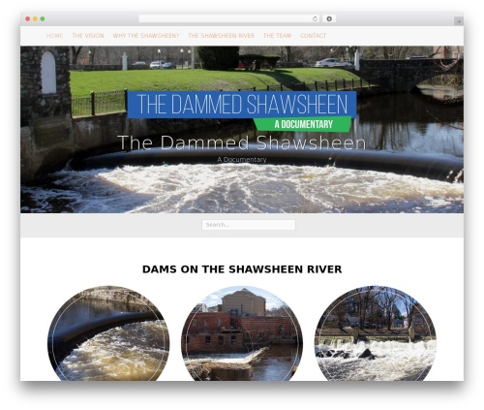Click the red close window button

[28, 19]
